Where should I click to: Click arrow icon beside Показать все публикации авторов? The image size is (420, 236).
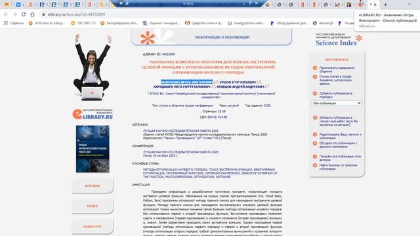[x=315, y=157]
